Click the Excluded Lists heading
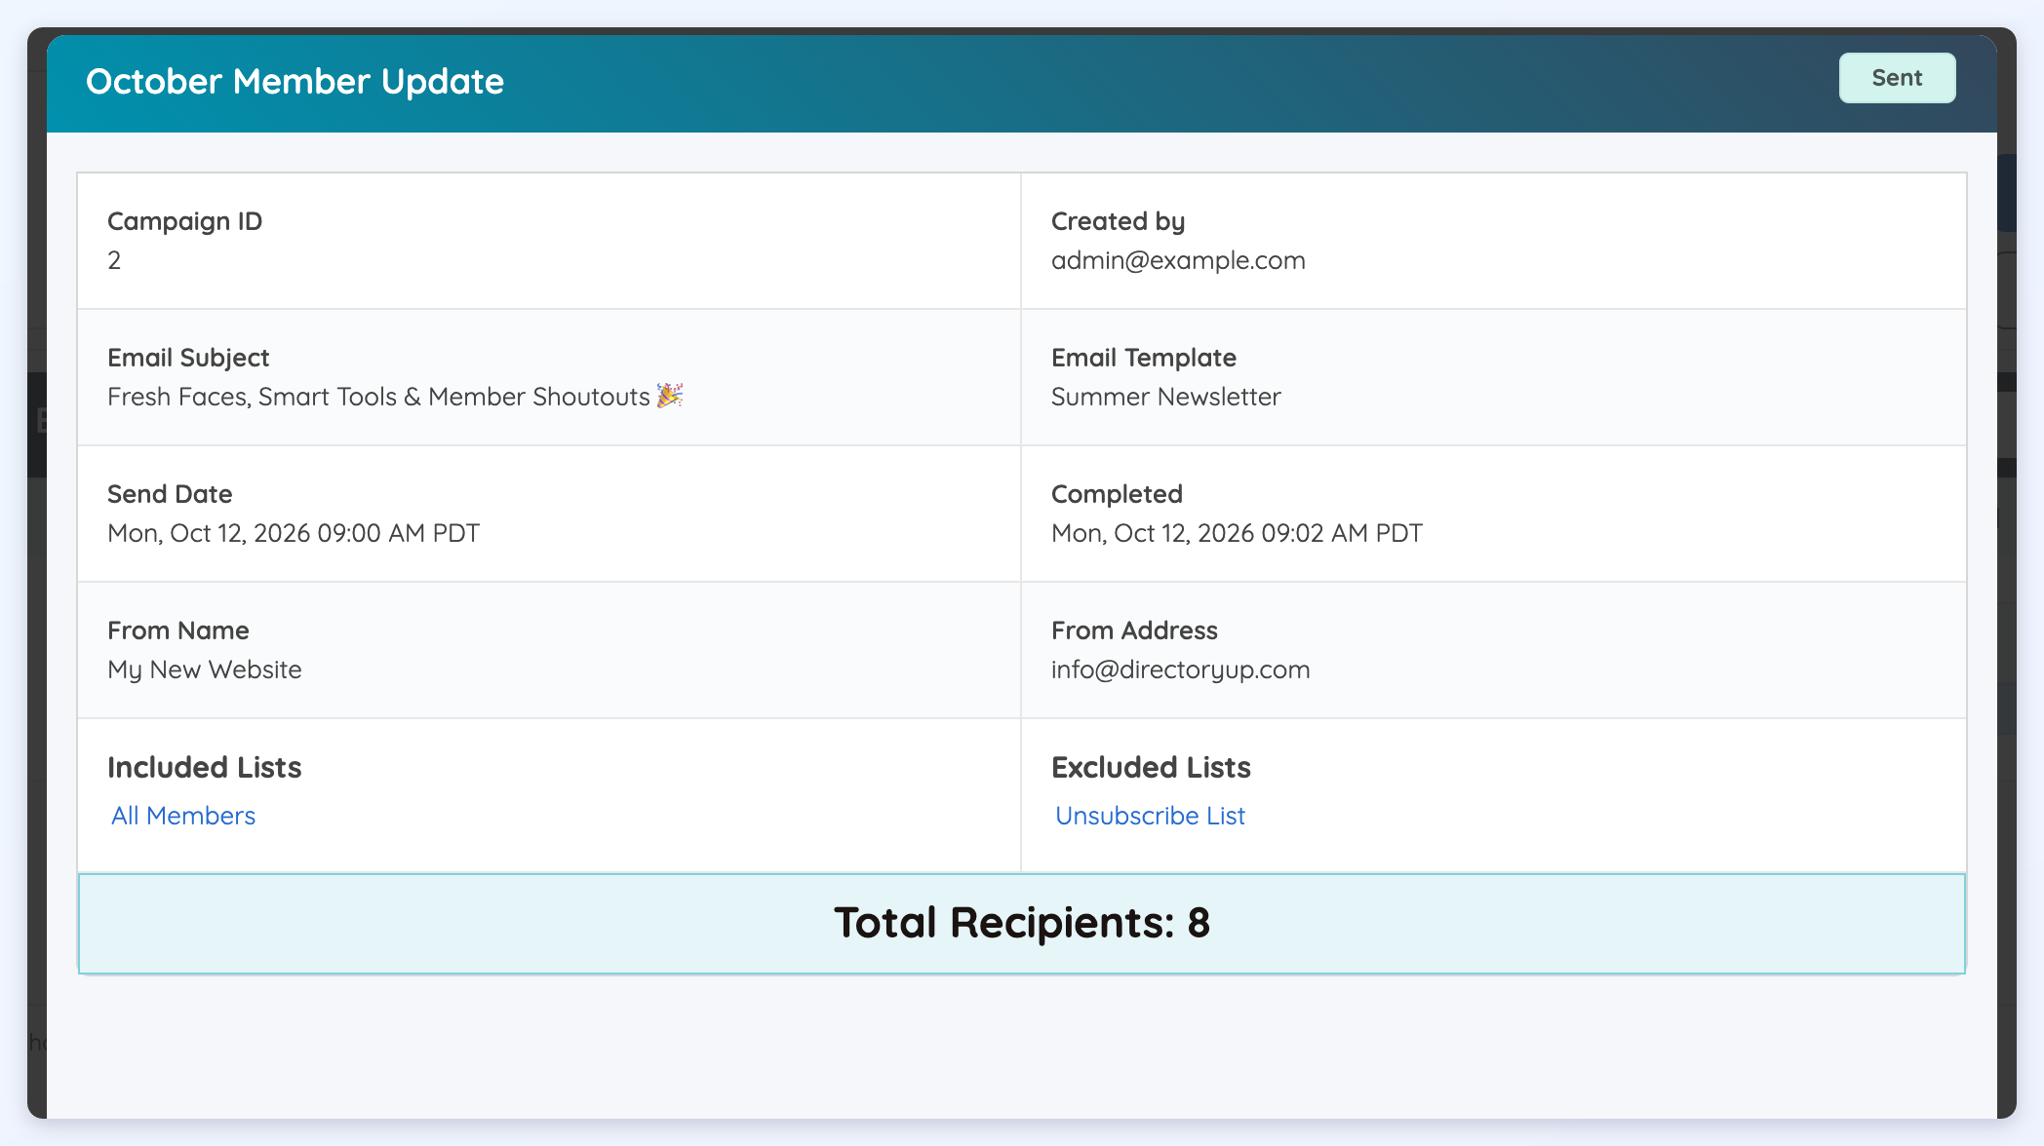Screen dimensions: 2044x1146 pos(1151,767)
